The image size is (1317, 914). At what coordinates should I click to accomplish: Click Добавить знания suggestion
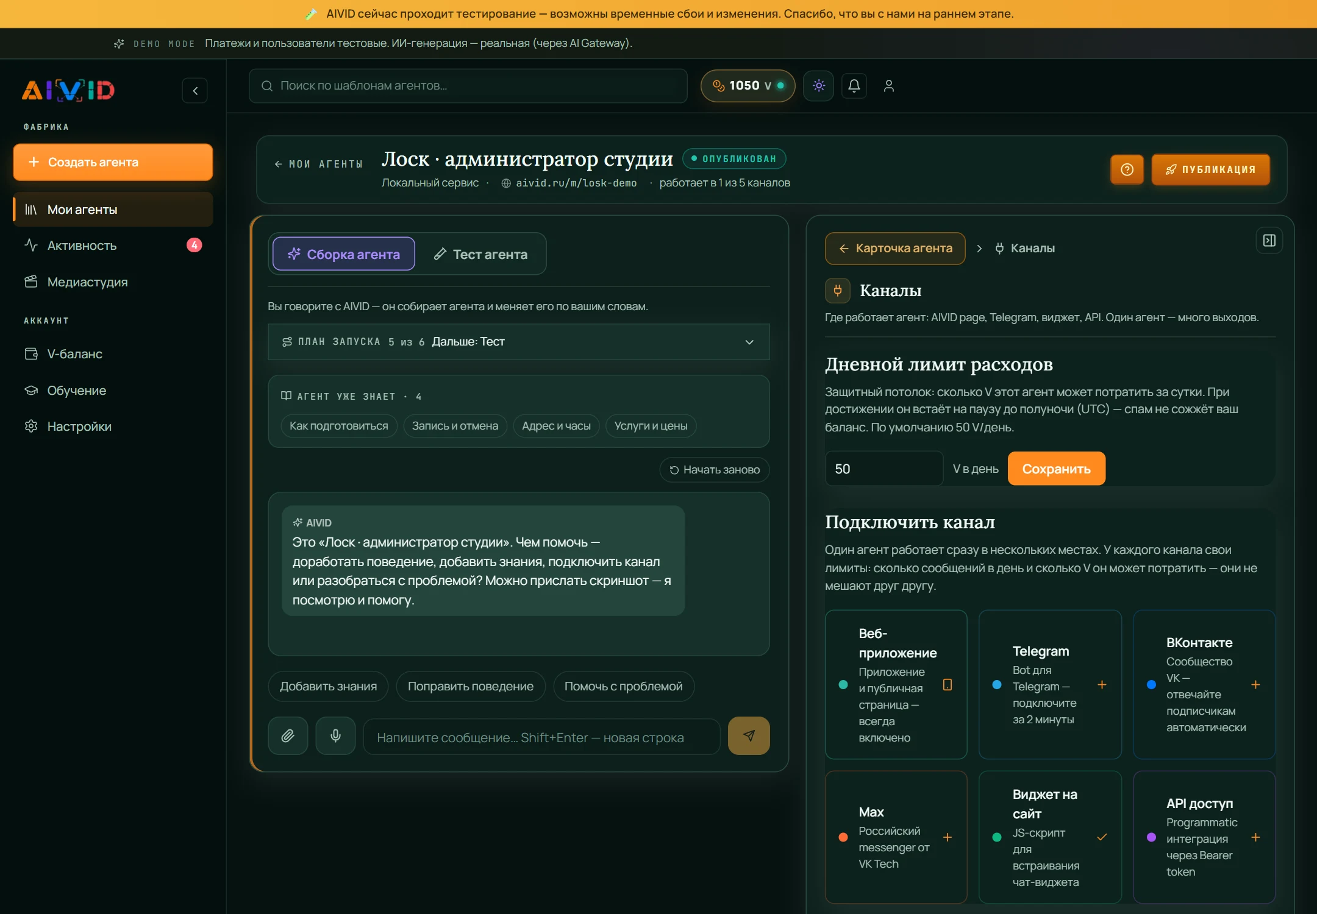coord(328,687)
